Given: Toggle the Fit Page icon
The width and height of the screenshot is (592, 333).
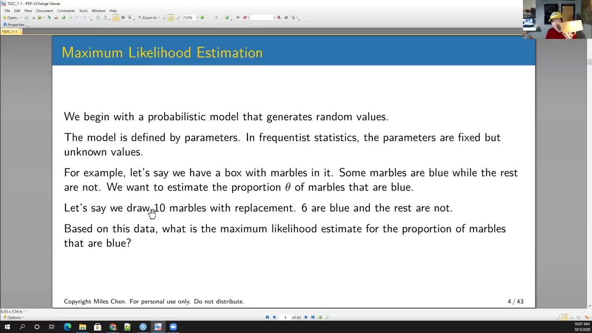Looking at the screenshot, I should [170, 18].
